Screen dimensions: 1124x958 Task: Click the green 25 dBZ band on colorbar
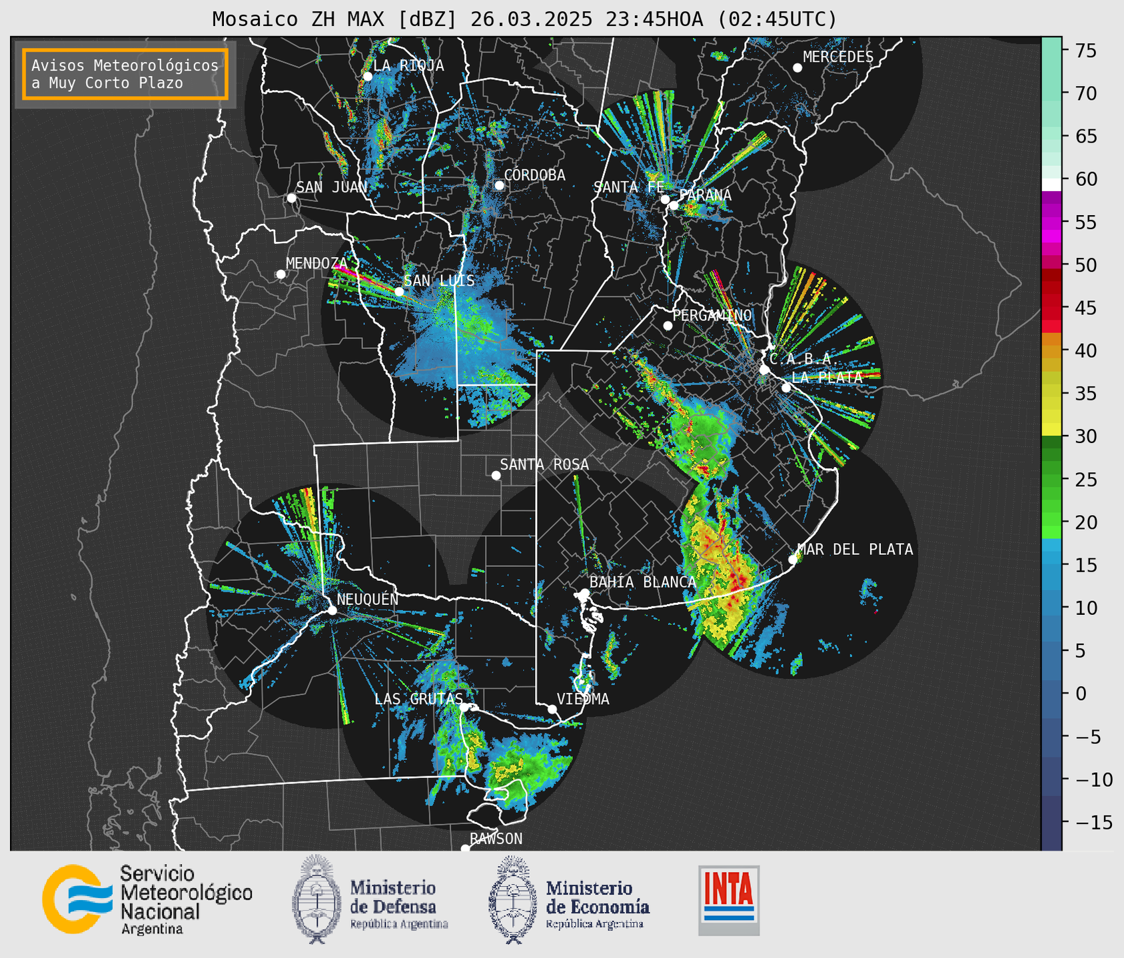1051,480
